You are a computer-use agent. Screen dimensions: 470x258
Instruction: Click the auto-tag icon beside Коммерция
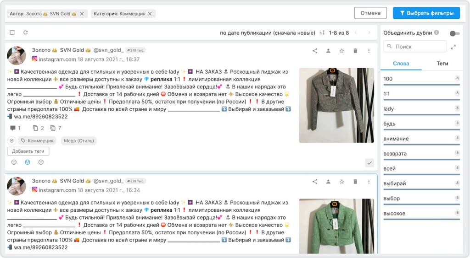[x=11, y=140]
